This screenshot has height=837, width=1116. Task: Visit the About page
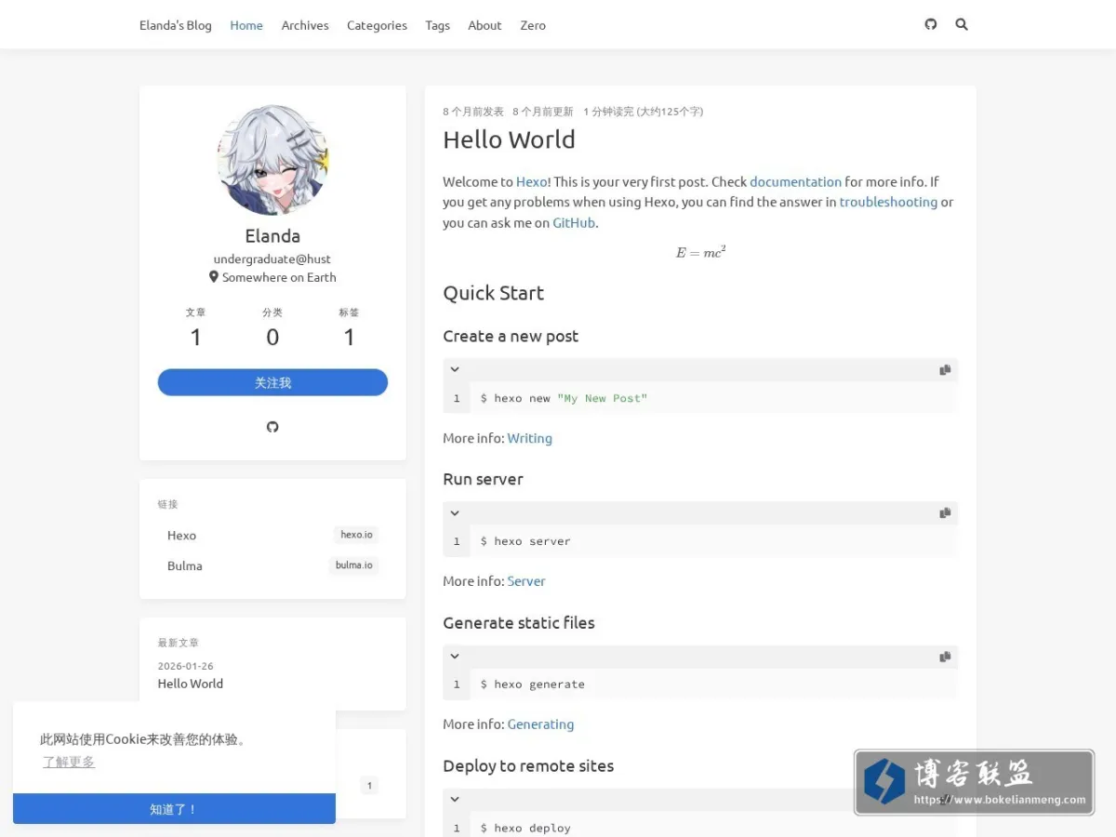485,25
